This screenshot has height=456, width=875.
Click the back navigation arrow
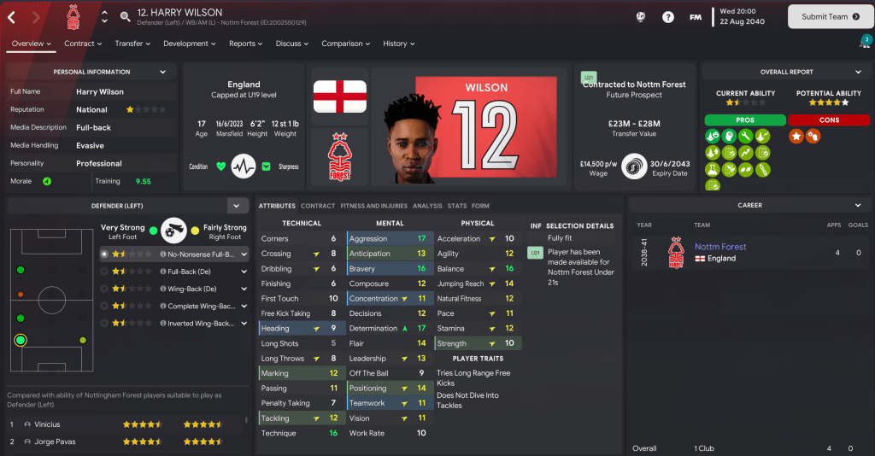12,17
